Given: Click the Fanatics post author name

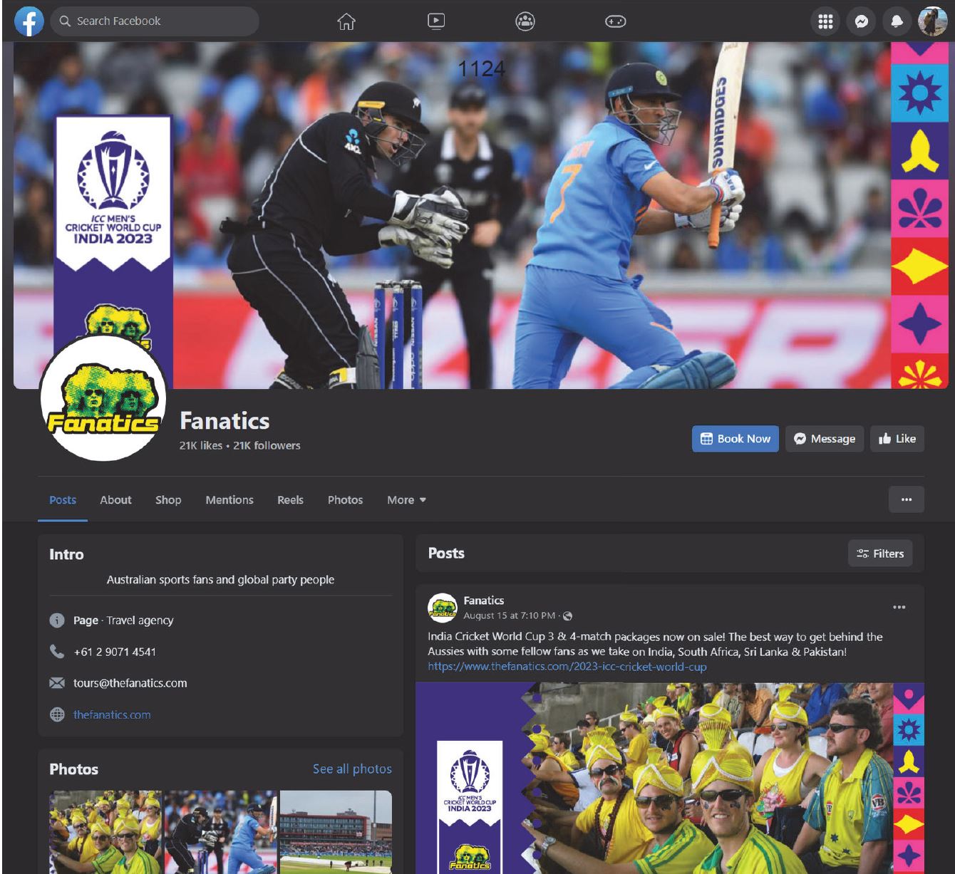Looking at the screenshot, I should [x=483, y=600].
